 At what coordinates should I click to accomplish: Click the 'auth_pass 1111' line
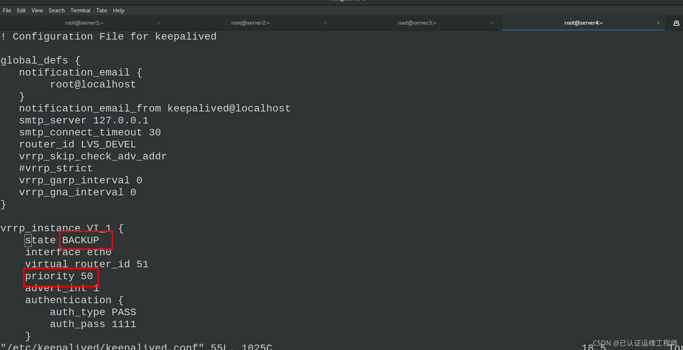point(93,324)
